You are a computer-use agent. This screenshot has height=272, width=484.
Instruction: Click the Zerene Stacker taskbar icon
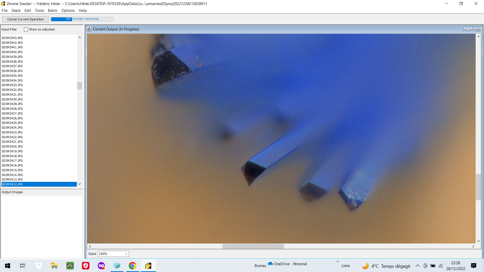click(x=148, y=266)
